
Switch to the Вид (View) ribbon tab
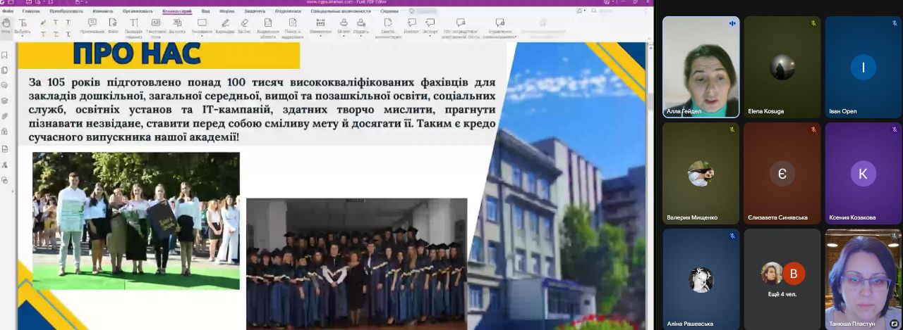[x=205, y=11]
